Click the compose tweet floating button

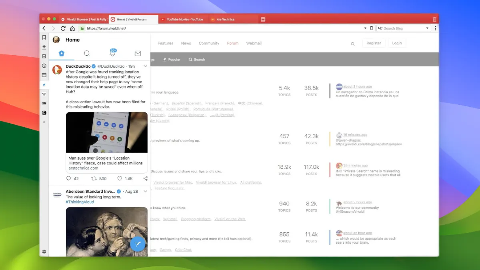(x=138, y=243)
